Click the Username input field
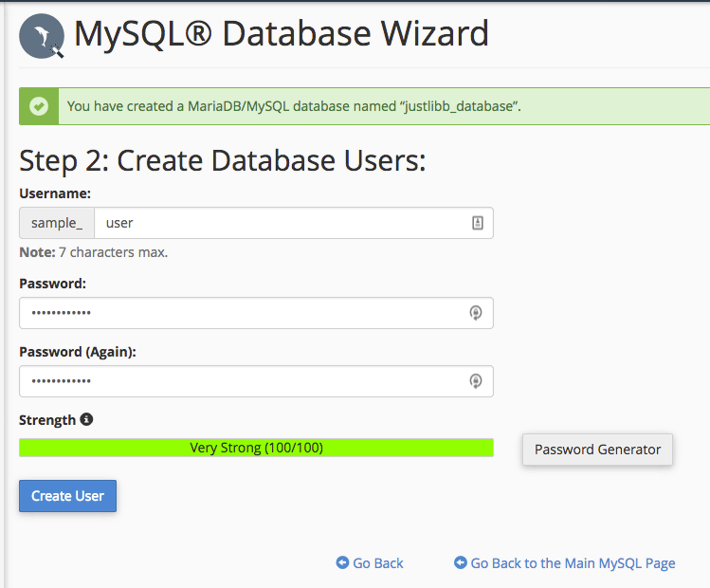The image size is (710, 588). pyautogui.click(x=294, y=223)
